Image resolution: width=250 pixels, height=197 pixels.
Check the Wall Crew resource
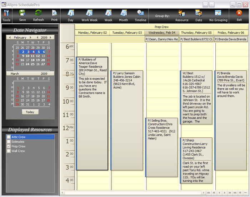point(9,151)
